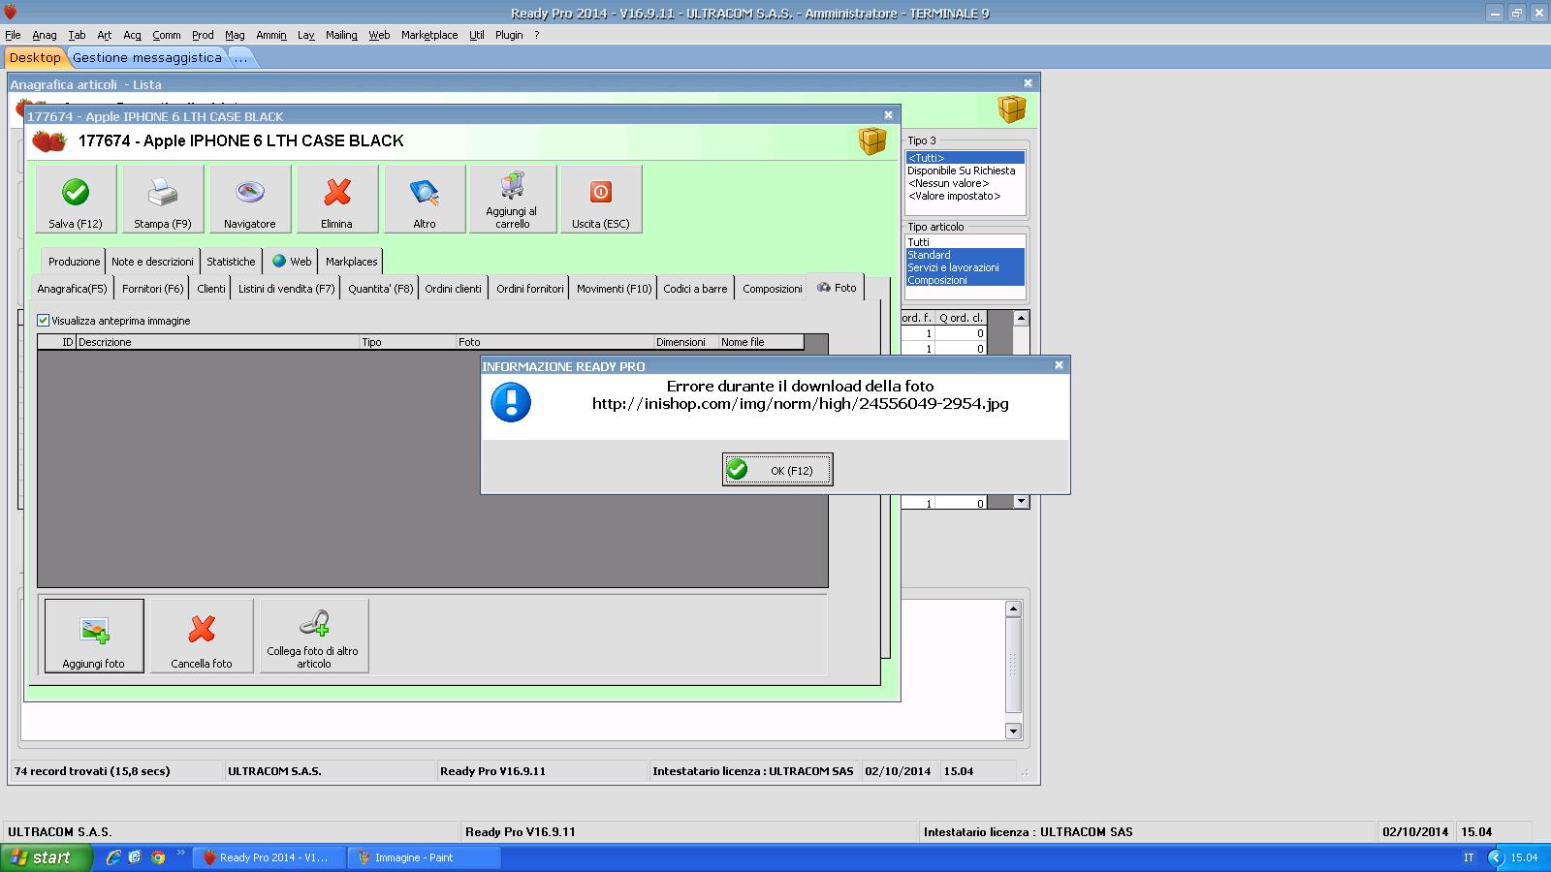Switch to Gestione messaggistica tab
This screenshot has width=1551, height=872.
click(x=147, y=58)
